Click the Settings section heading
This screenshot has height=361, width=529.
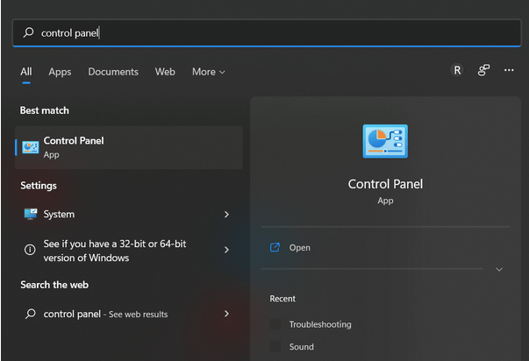pyautogui.click(x=39, y=186)
